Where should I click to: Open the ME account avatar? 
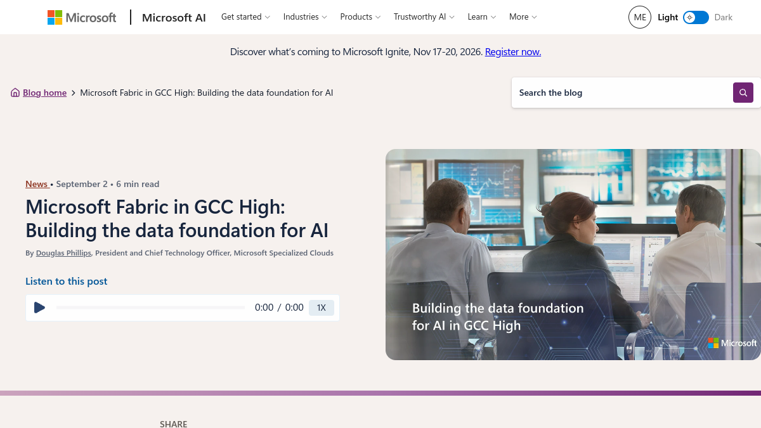[640, 17]
